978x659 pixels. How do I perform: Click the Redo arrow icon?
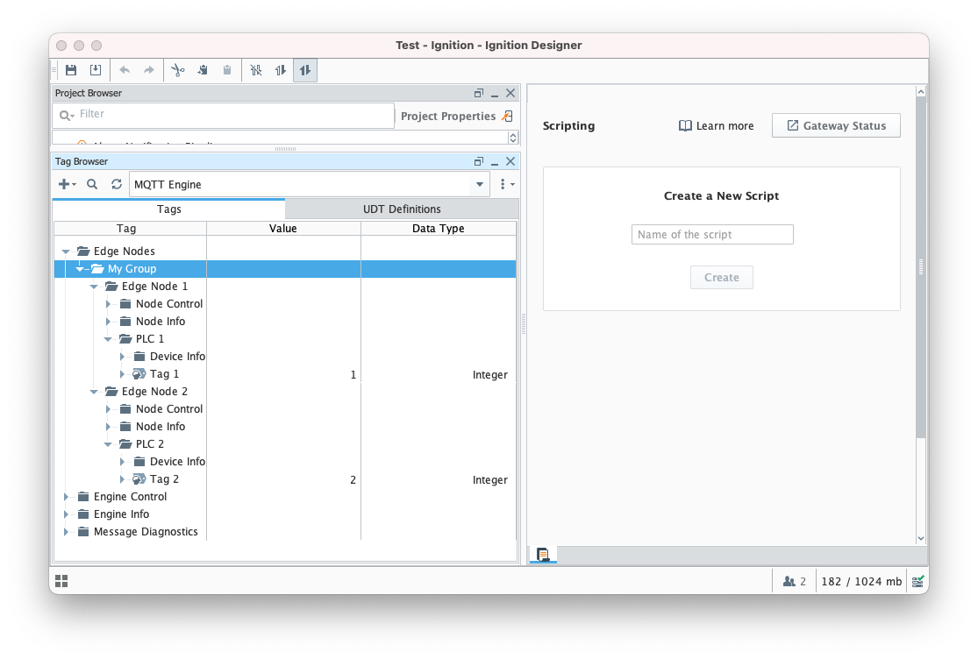click(148, 70)
